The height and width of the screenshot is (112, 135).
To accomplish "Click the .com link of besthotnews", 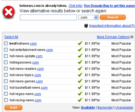I will (33, 44).
